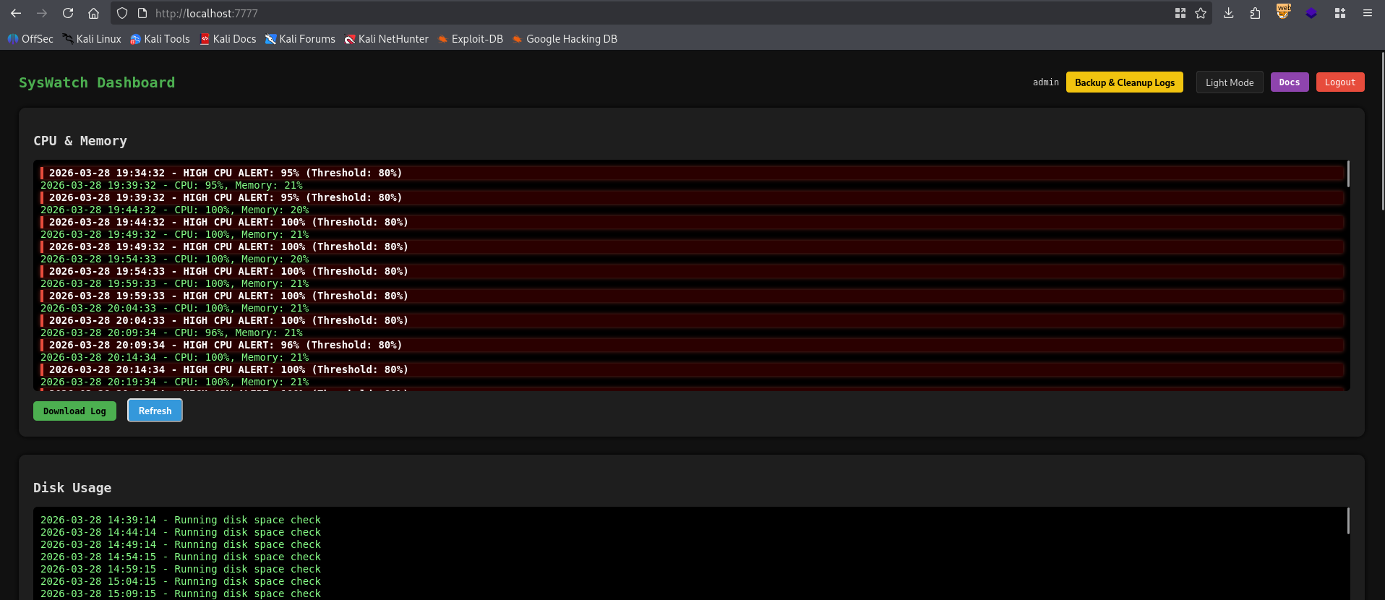Viewport: 1385px width, 600px height.
Task: Refresh the CPU & Memory log
Action: (155, 411)
